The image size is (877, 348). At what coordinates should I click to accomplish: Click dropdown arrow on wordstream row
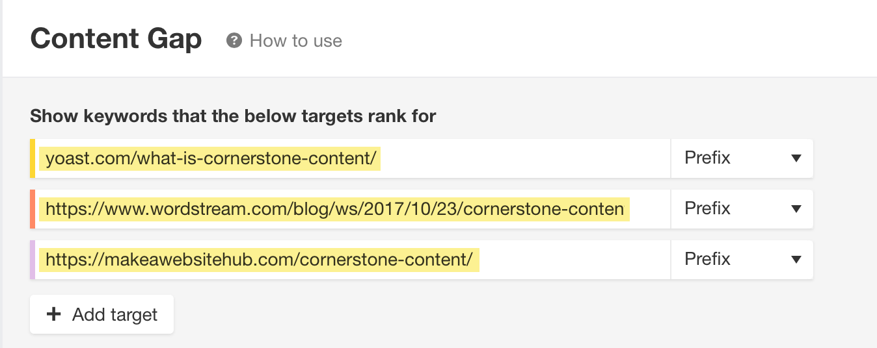coord(796,209)
